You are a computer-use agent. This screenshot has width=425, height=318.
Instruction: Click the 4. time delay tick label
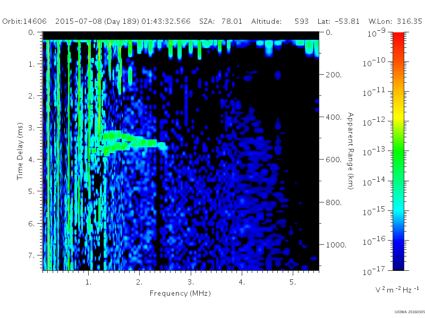pyautogui.click(x=32, y=160)
